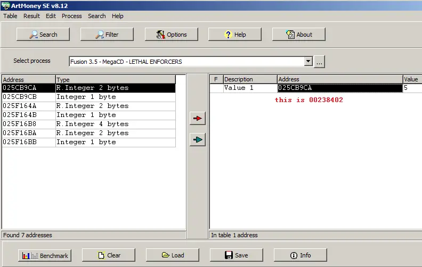Click the 'Value 1' description cell

click(250, 88)
